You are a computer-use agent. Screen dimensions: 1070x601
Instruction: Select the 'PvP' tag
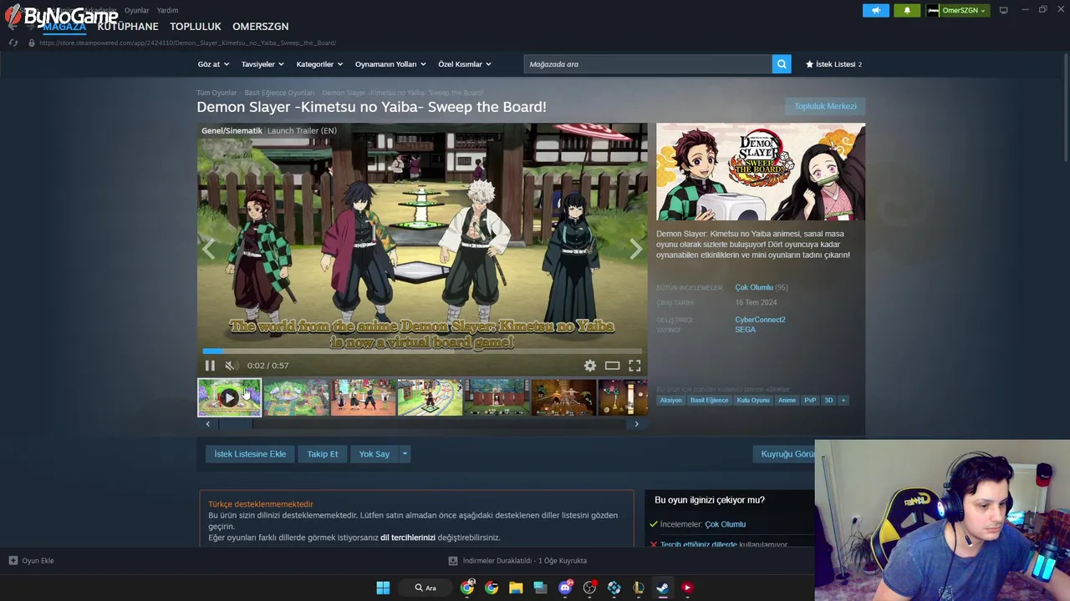point(810,401)
